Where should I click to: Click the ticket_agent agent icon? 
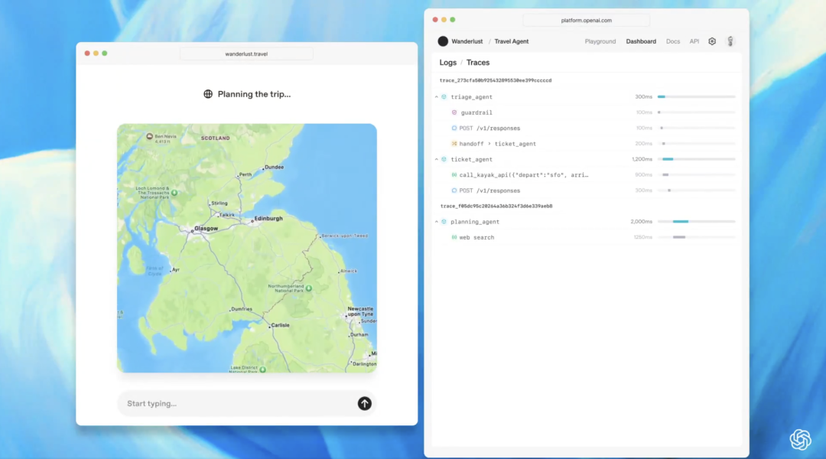[x=444, y=159]
